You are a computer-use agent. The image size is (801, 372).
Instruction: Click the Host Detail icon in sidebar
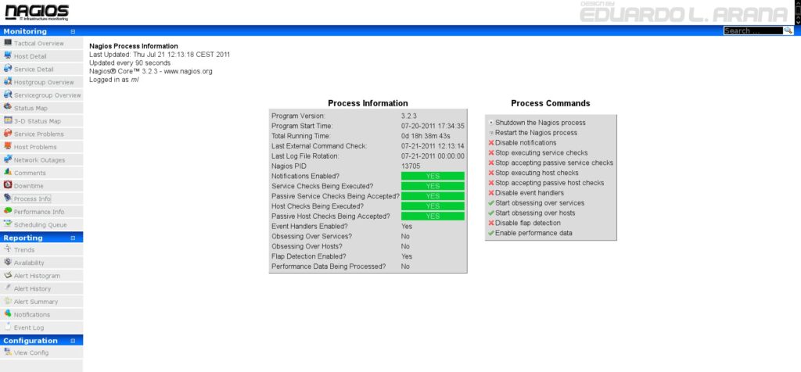tap(8, 55)
